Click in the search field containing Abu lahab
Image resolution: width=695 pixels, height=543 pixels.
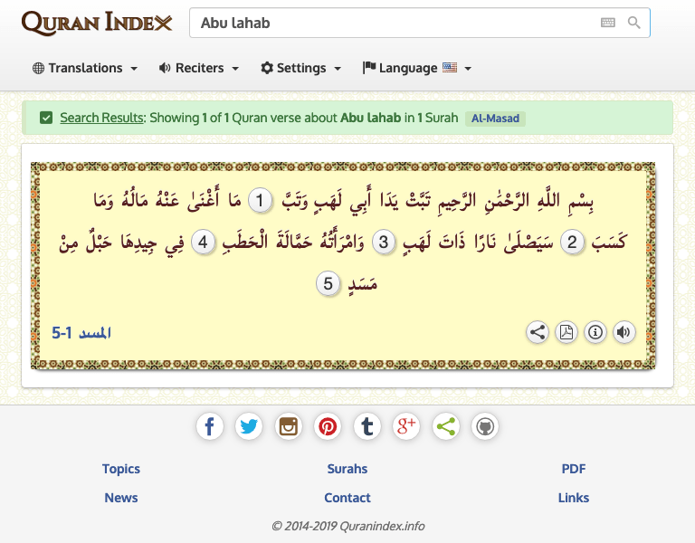pos(389,23)
